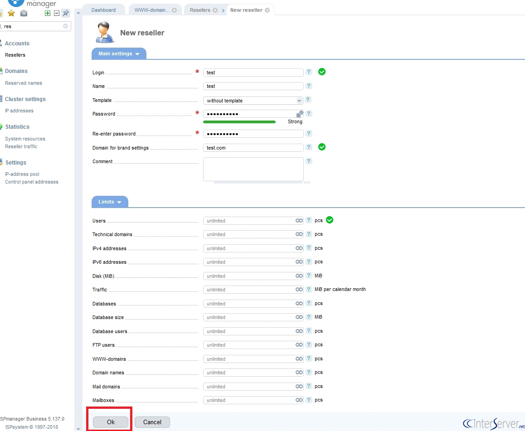Toggle unlimited for IPv6 addresses
525x431 pixels.
click(x=299, y=262)
